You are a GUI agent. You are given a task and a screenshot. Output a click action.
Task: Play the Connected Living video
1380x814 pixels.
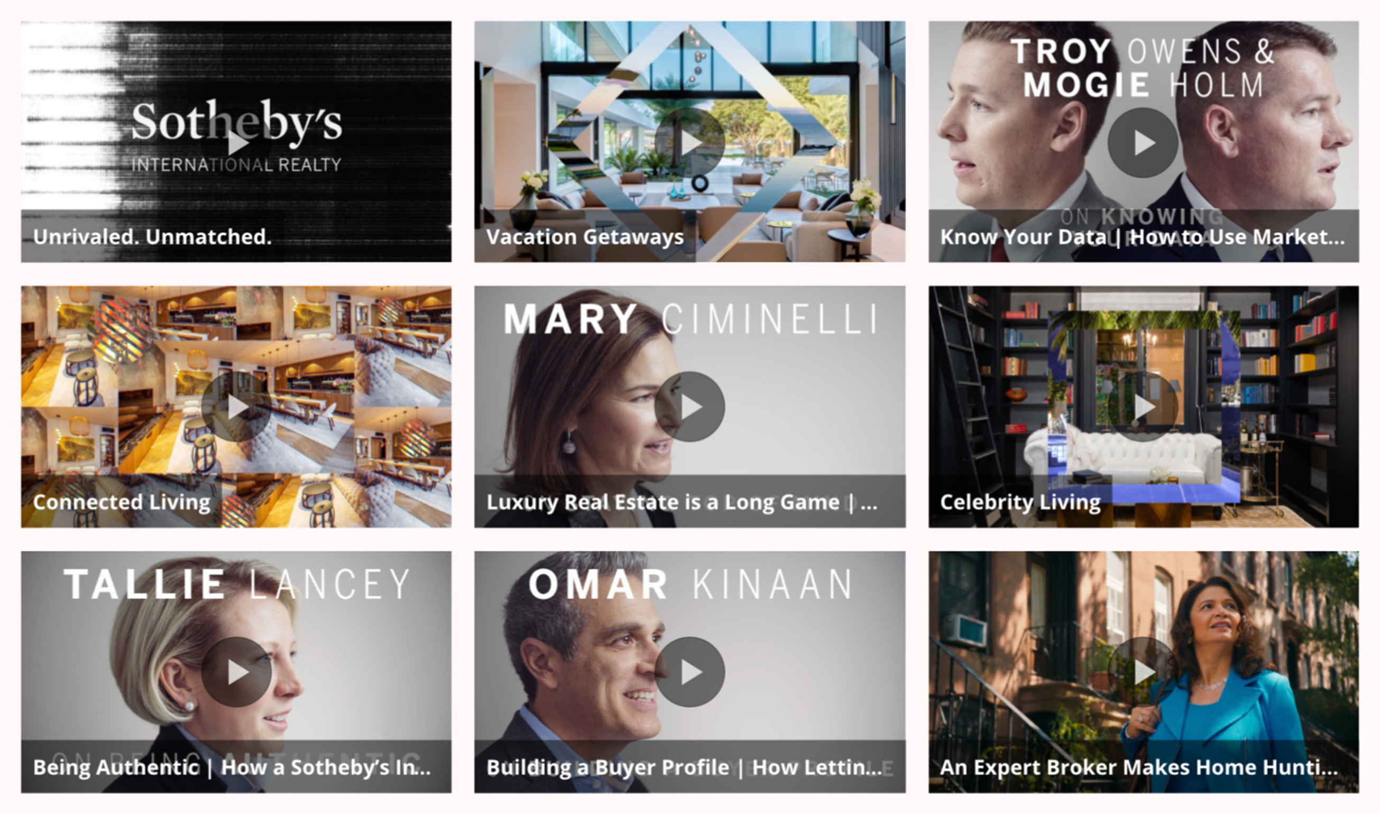click(x=236, y=407)
